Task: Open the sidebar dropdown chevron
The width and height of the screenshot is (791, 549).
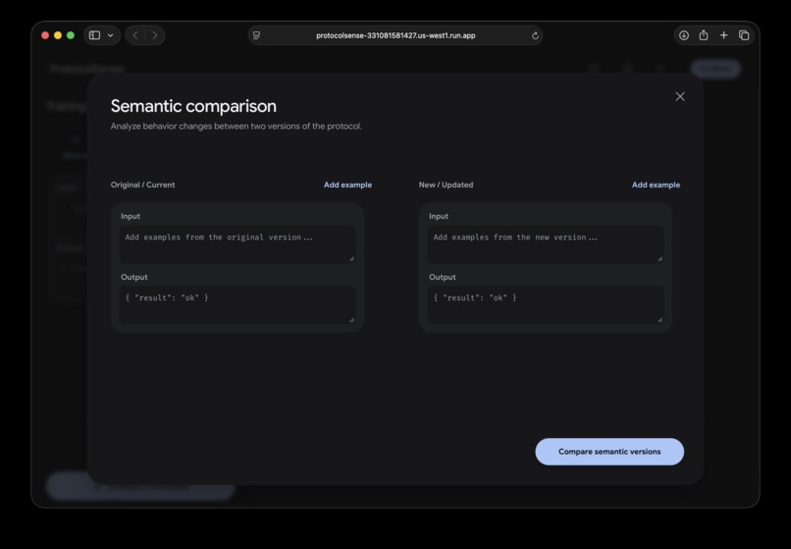Action: pyautogui.click(x=111, y=35)
